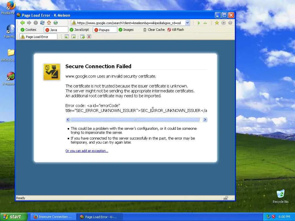Switch to Insecure Connection taskbar window
Image resolution: width=295 pixels, height=221 pixels.
(53, 217)
